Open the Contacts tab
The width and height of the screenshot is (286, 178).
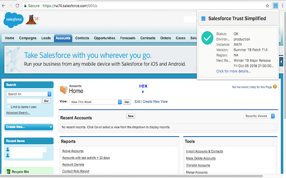coord(82,38)
